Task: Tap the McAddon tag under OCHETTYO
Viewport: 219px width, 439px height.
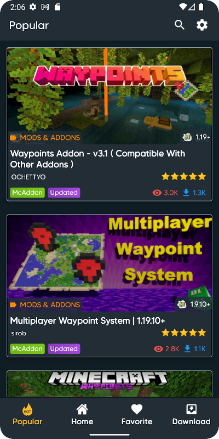Action: point(27,193)
